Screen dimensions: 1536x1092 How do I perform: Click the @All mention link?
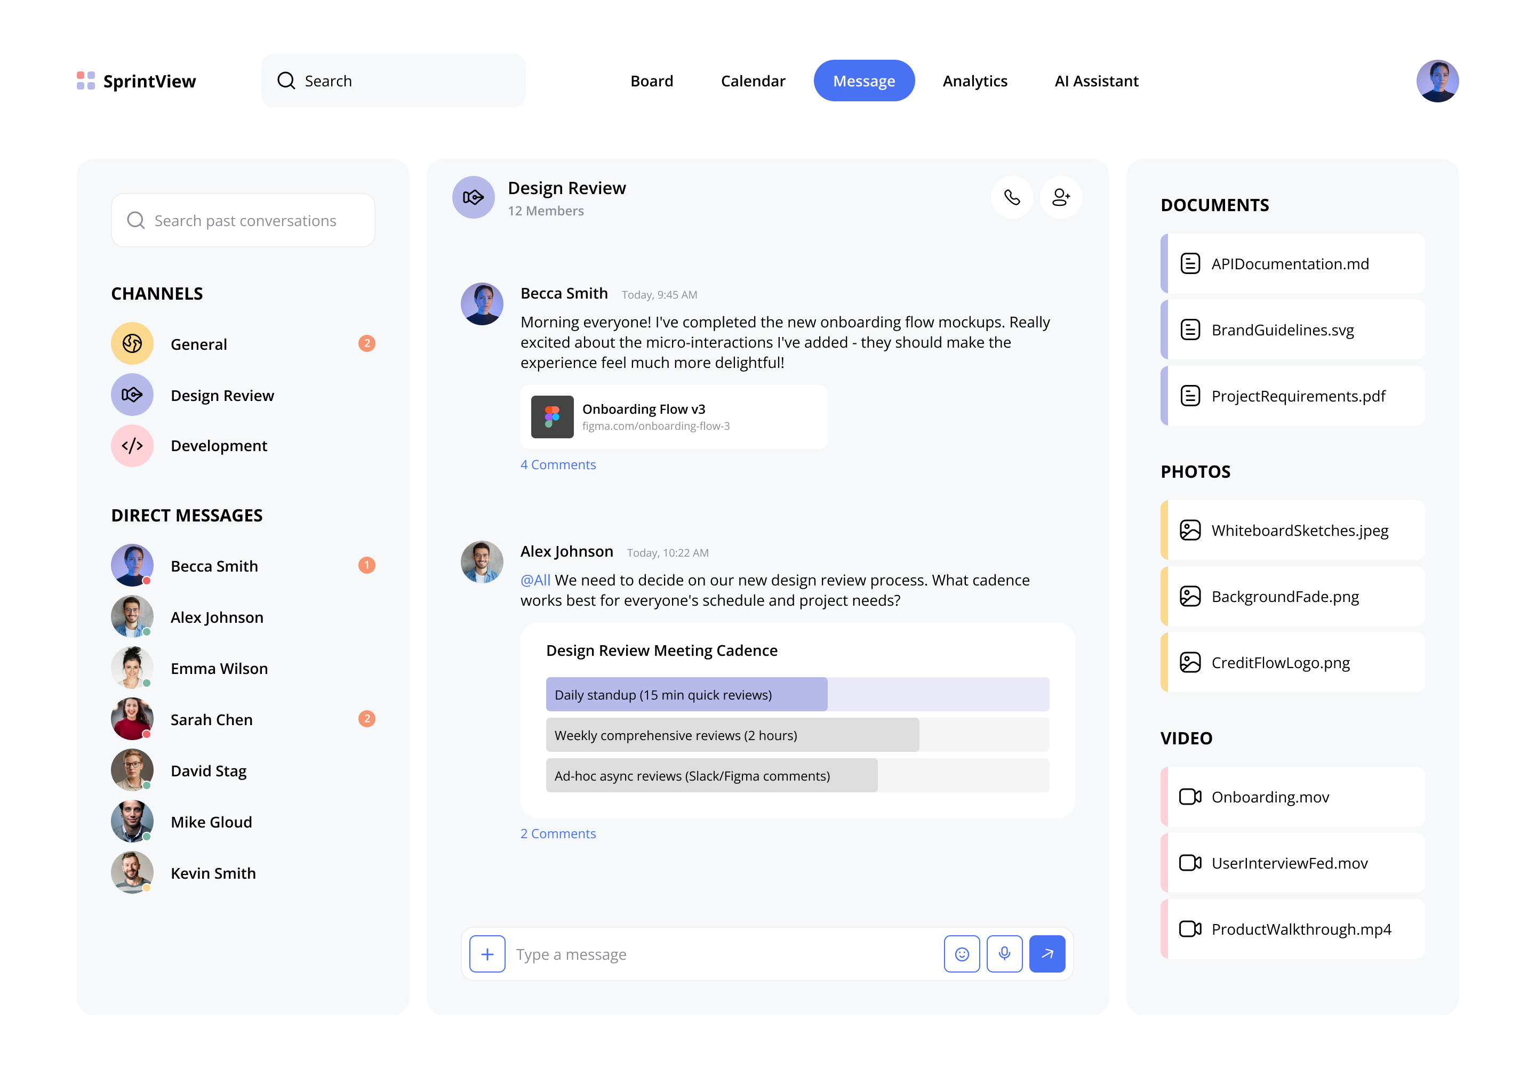click(x=534, y=579)
